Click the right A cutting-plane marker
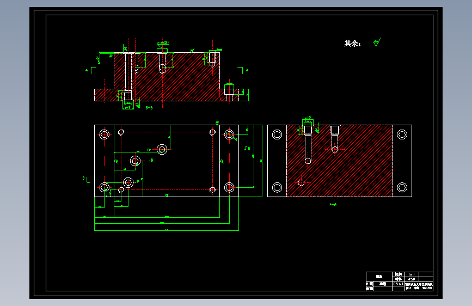This screenshot has width=472, height=306. pos(243,70)
